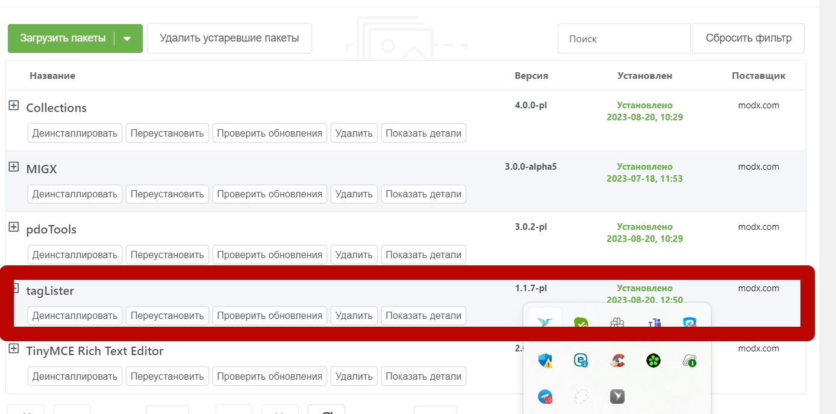Screen dimensions: 836x414
Task: Click the cloud icon with green badge
Action: tap(690, 360)
